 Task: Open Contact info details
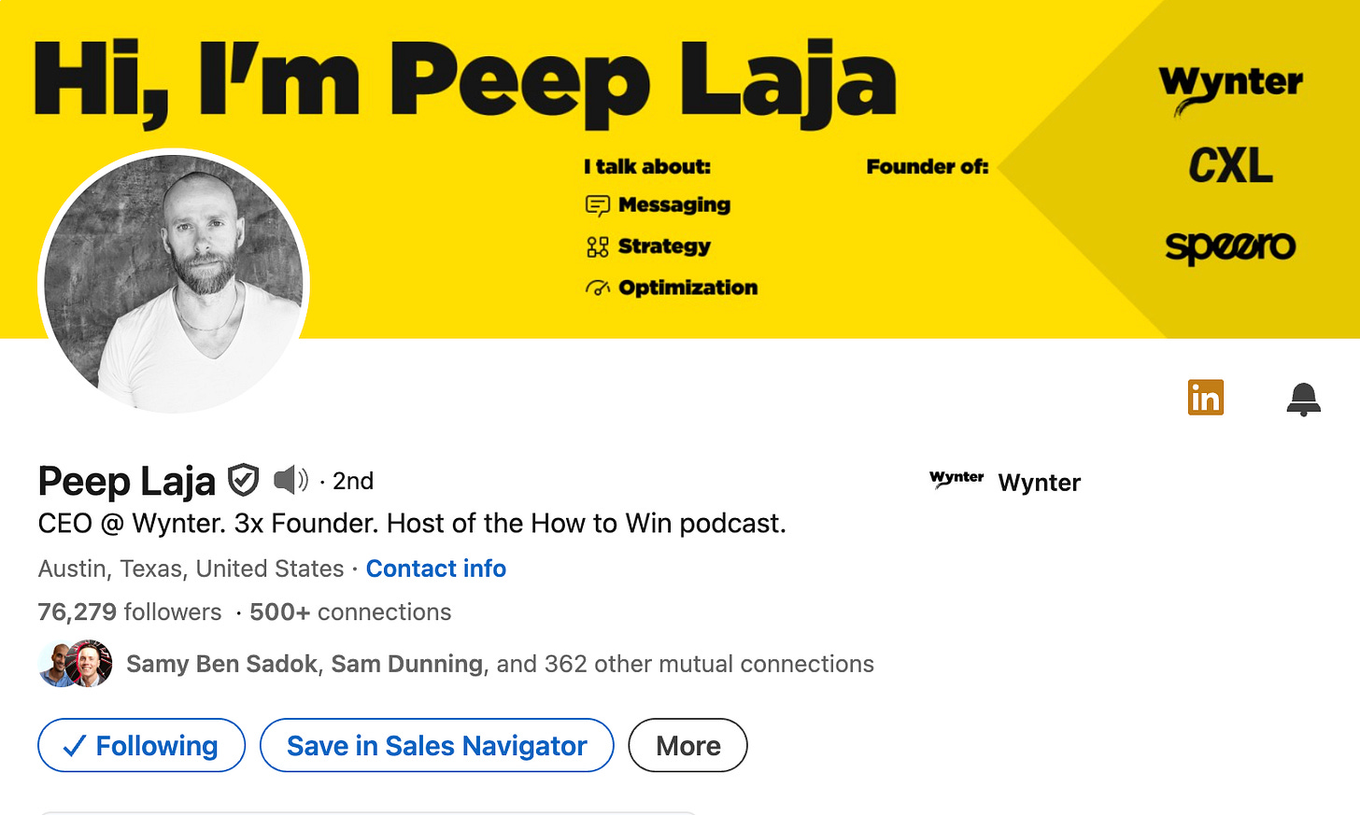pyautogui.click(x=436, y=569)
